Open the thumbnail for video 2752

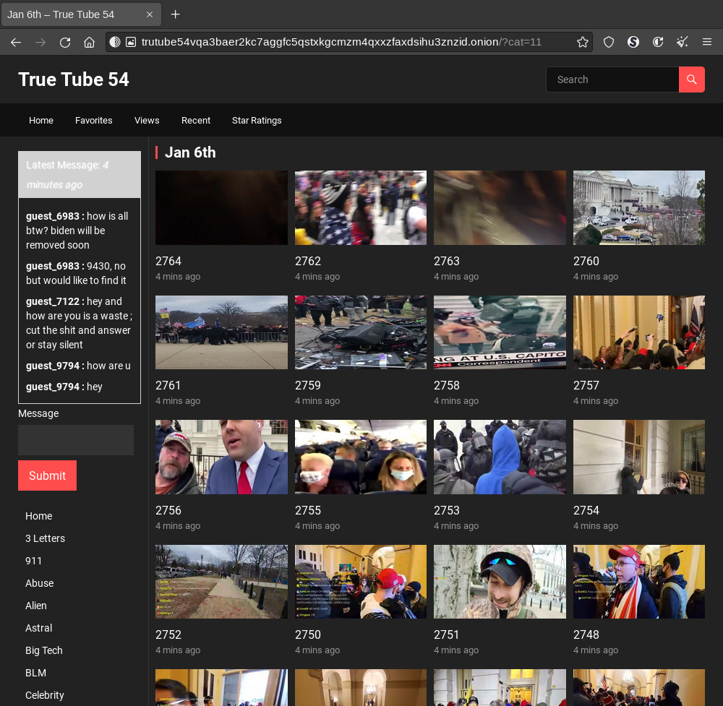click(221, 582)
